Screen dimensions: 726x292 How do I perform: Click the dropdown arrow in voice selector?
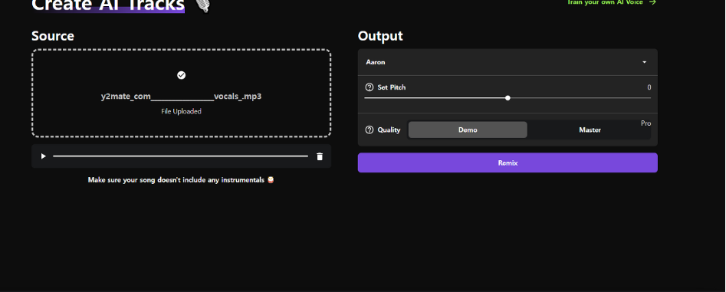click(x=644, y=62)
